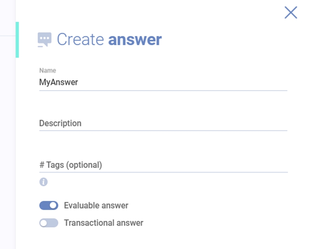311x249 pixels.
Task: Focus the Tags (optional) field
Action: coord(163,165)
